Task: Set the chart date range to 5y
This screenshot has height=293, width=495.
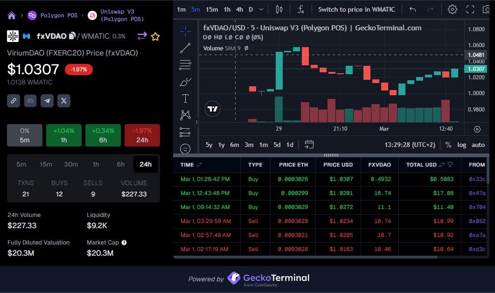Action: click(209, 145)
